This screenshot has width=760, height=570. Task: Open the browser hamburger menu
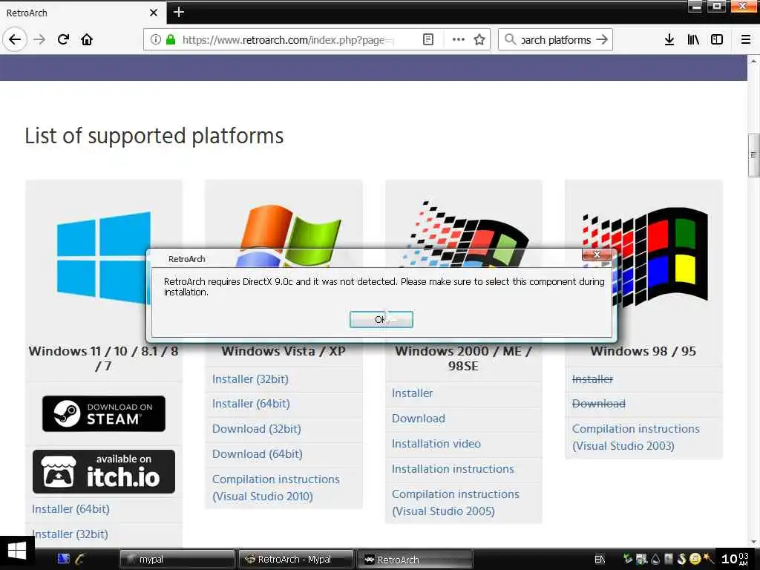click(746, 39)
